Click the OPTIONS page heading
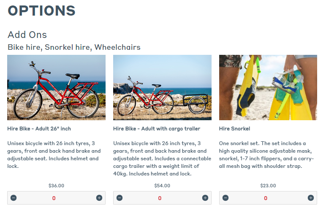 (41, 11)
